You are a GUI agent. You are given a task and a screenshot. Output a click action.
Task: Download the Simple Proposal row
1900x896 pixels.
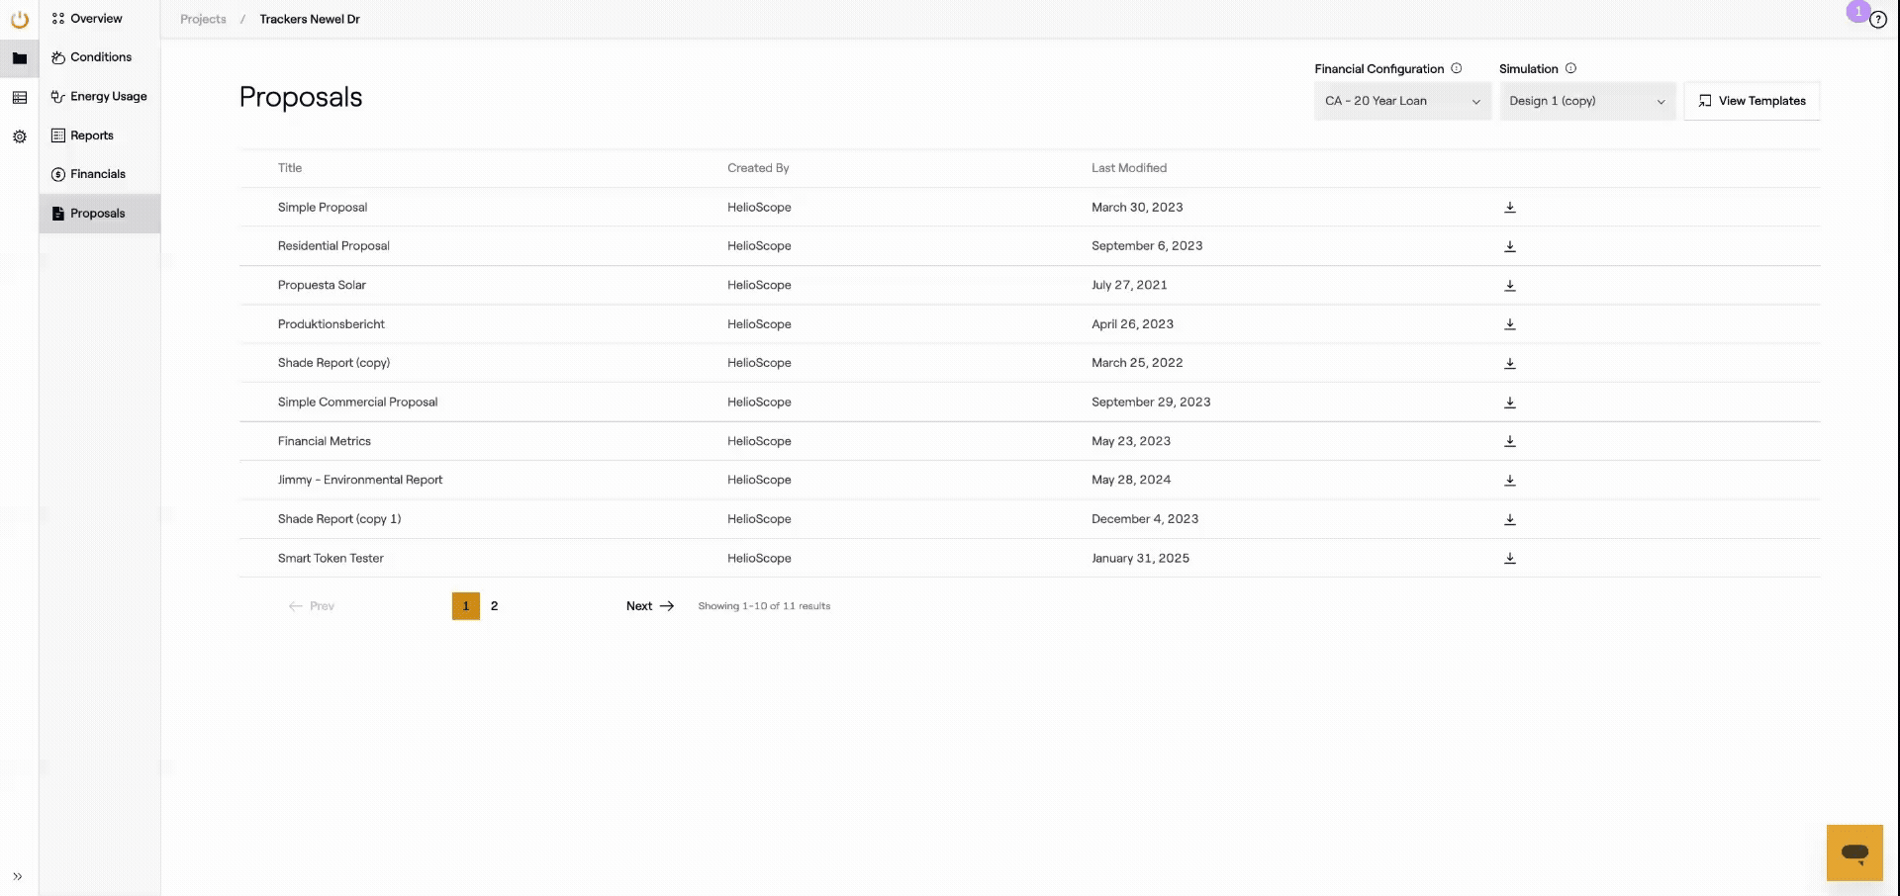click(1509, 208)
